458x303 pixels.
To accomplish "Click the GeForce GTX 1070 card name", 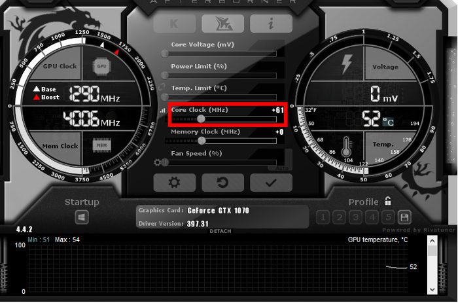I will coord(218,210).
